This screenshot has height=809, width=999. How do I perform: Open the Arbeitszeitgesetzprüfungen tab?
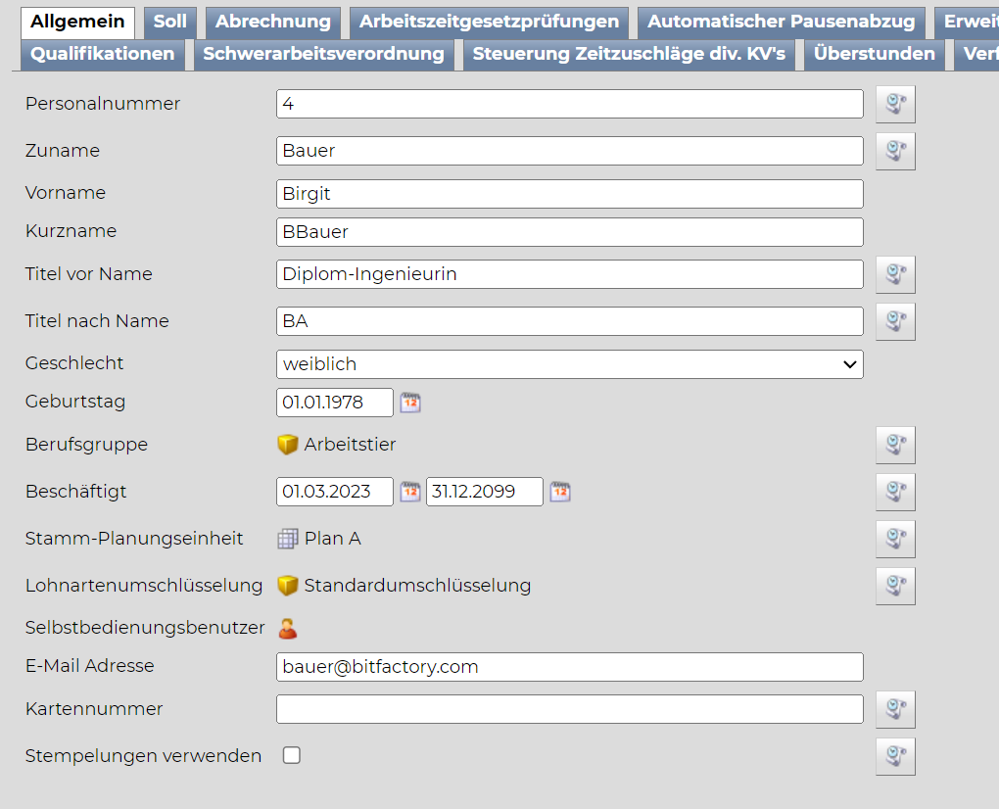tap(489, 22)
